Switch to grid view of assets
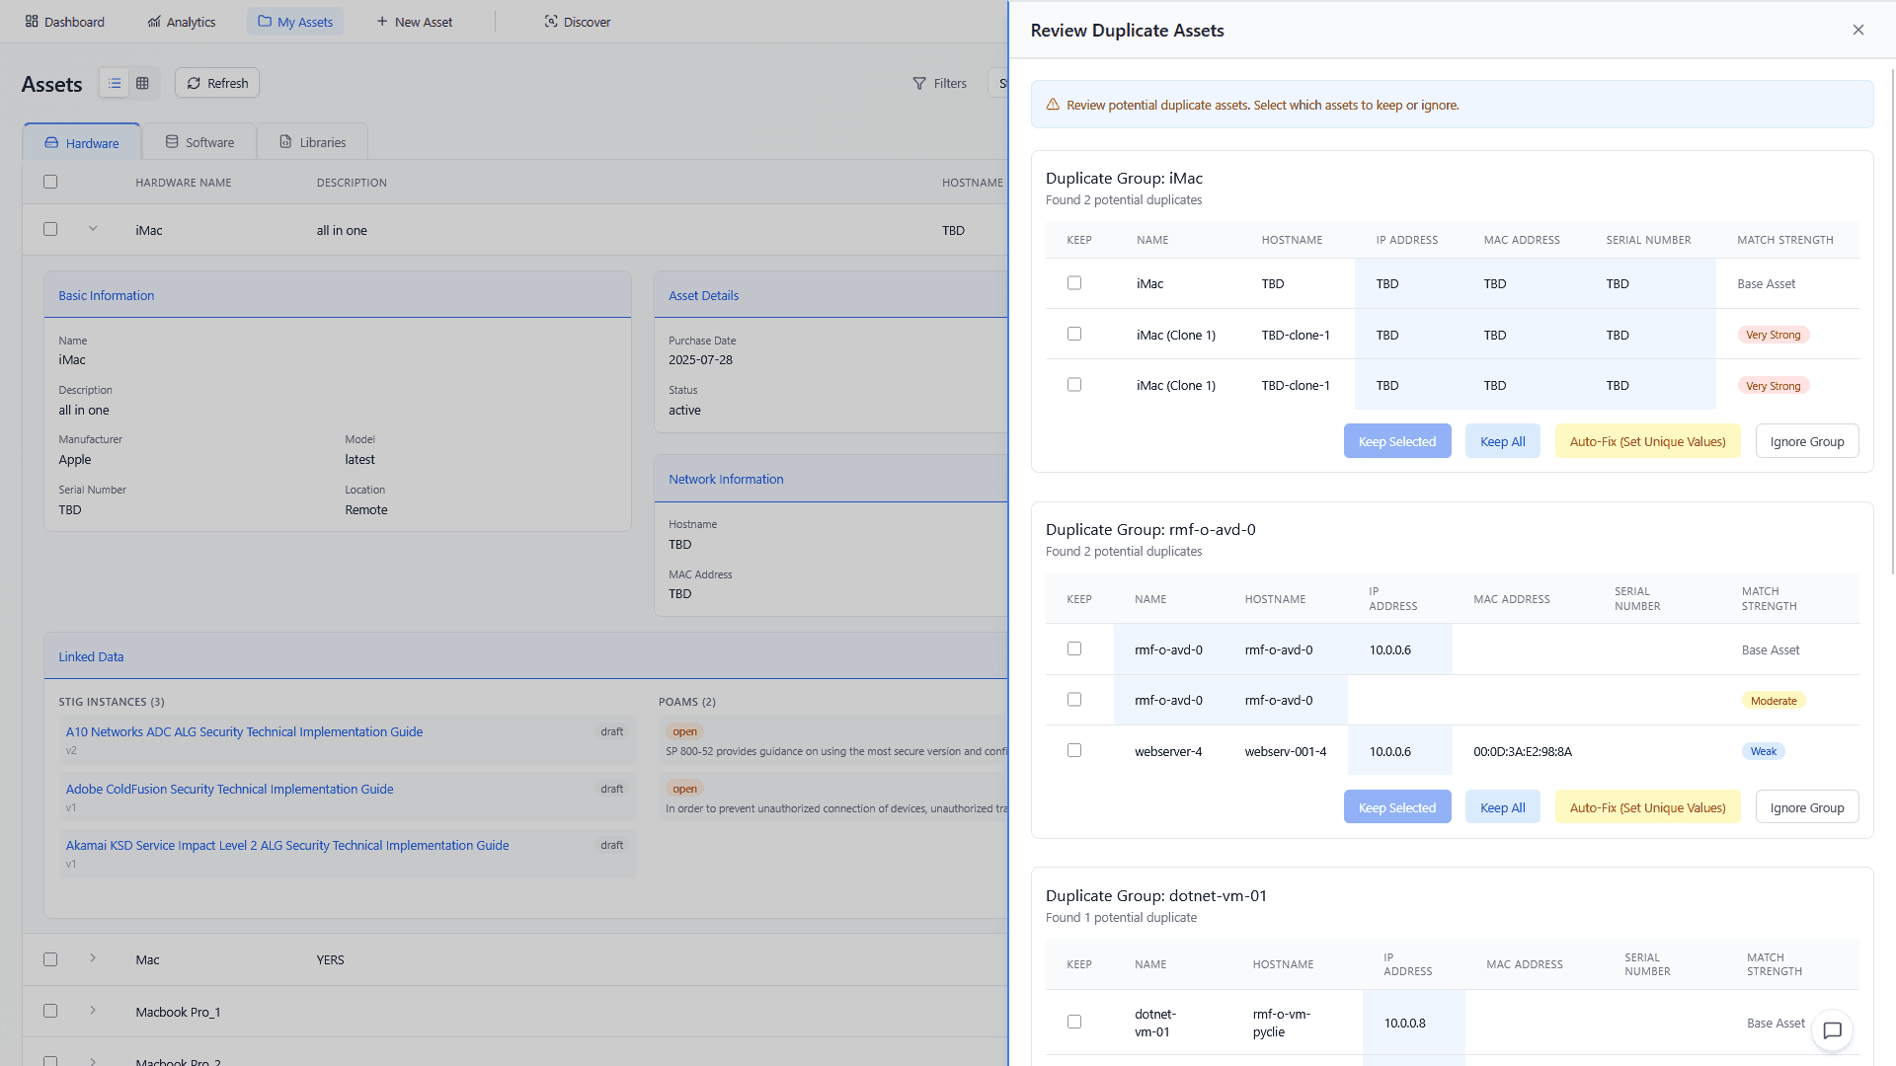 (142, 83)
